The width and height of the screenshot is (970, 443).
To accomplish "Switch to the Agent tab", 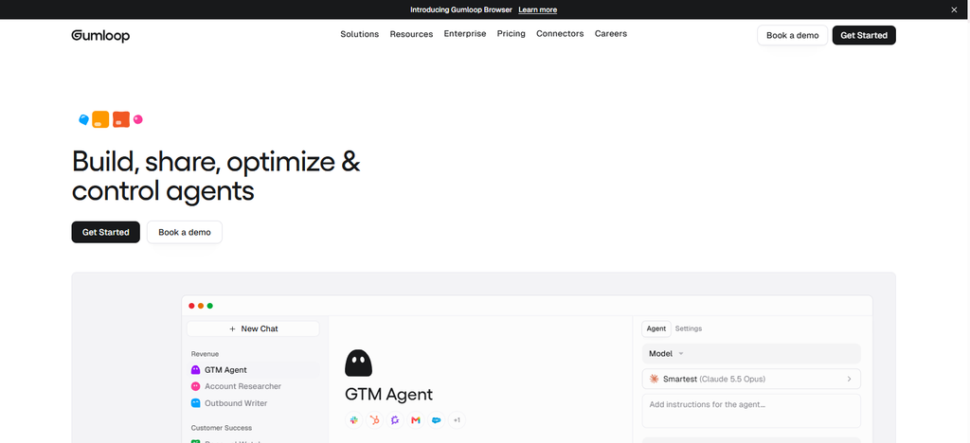I will tap(656, 328).
